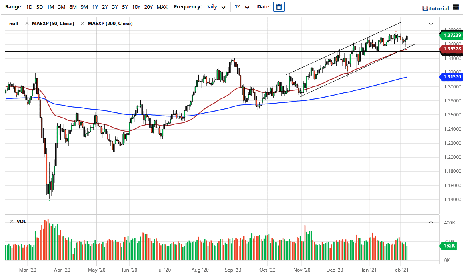This screenshot has width=463, height=274.
Task: Click the 400K volume axis label
Action: coord(449,223)
